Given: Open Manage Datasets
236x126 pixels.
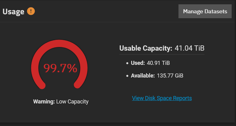Looking at the screenshot, I should (205, 11).
